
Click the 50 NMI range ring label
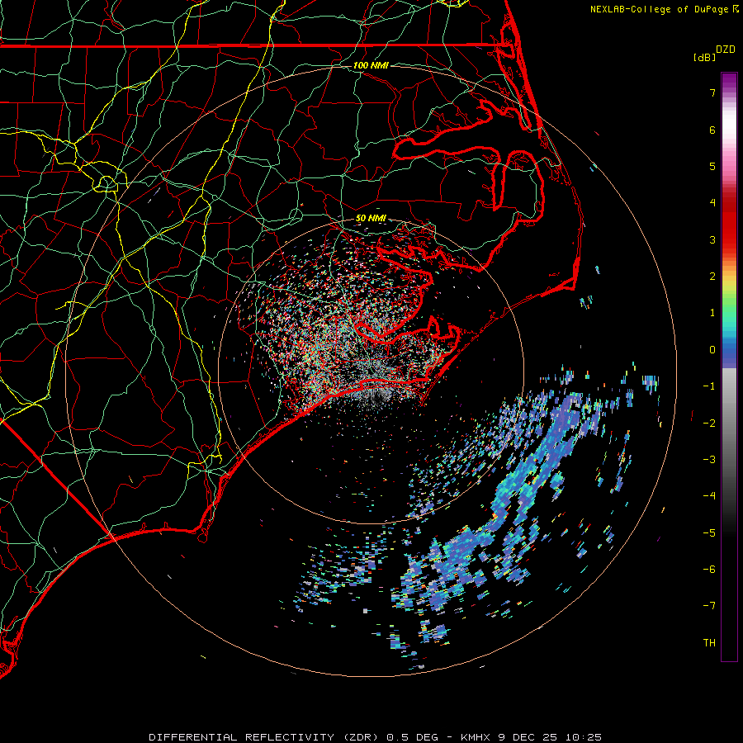tap(371, 218)
